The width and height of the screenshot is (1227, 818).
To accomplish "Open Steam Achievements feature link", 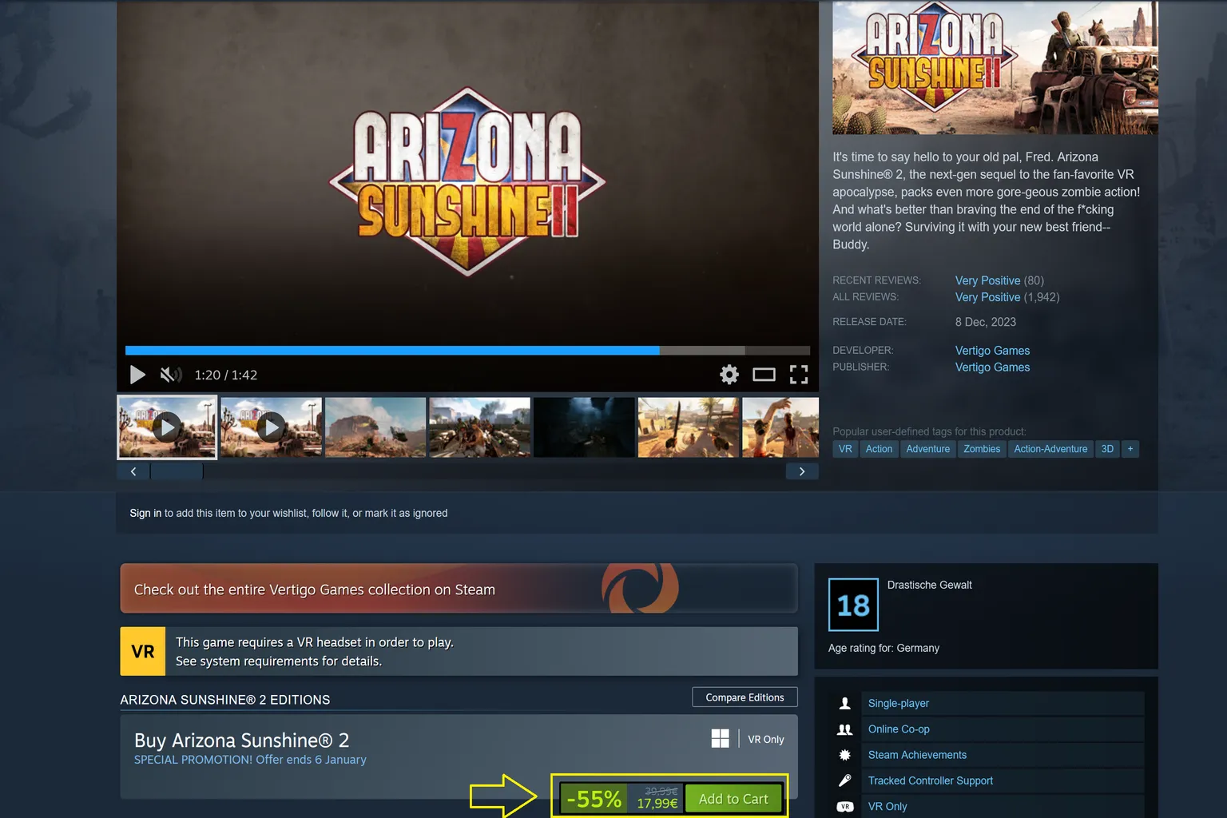I will (x=917, y=755).
